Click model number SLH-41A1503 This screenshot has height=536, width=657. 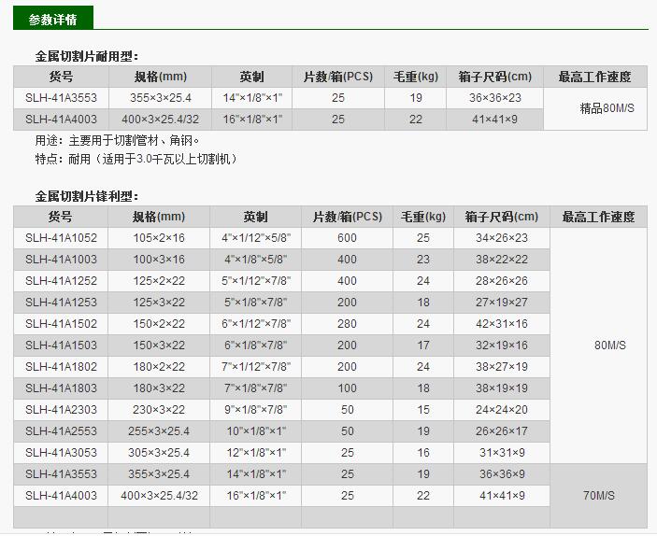click(61, 346)
